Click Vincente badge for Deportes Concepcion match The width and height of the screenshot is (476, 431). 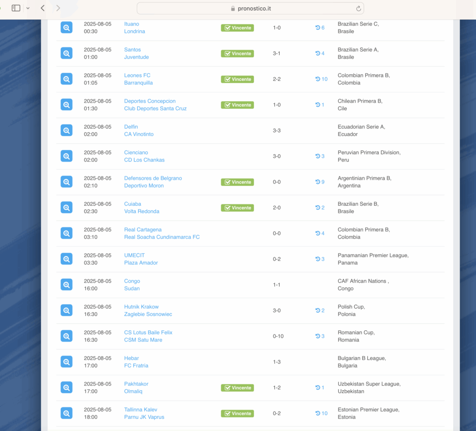tap(238, 105)
